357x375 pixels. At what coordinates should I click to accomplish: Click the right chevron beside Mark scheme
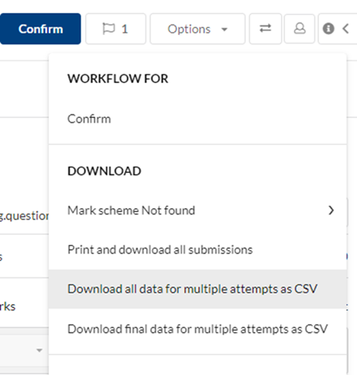point(331,210)
